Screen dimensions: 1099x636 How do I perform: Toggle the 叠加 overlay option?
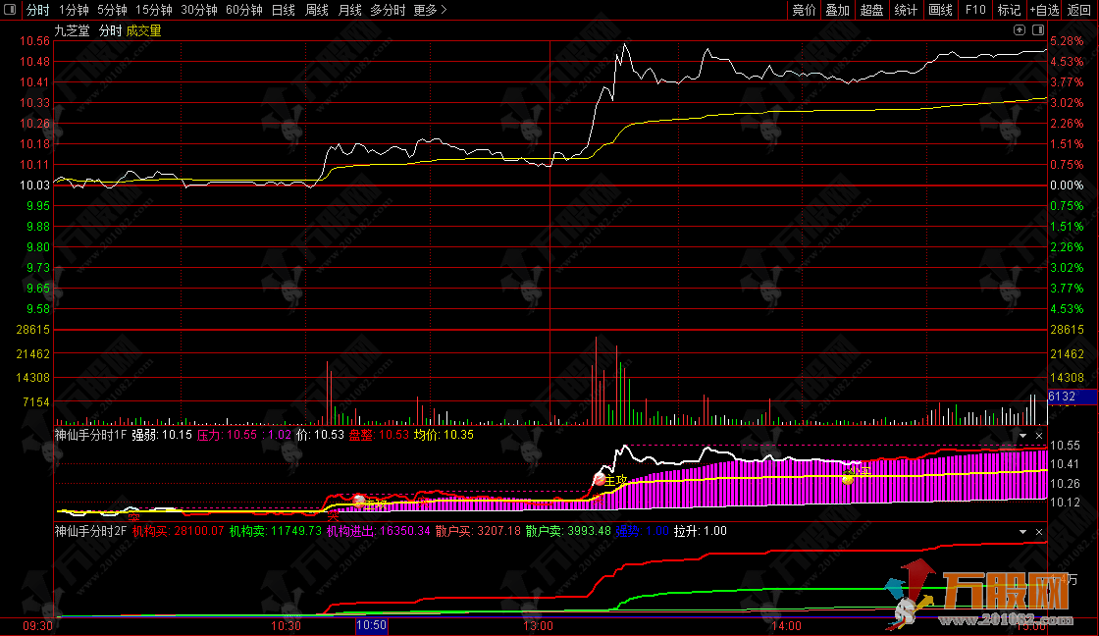coord(837,10)
